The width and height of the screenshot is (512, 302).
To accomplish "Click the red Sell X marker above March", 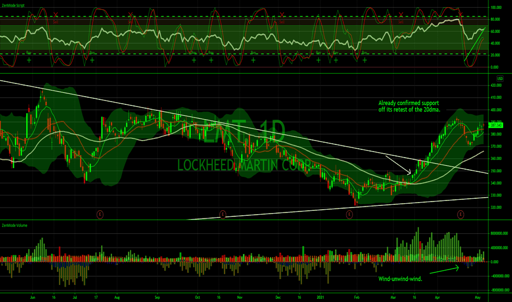I will click(x=401, y=15).
